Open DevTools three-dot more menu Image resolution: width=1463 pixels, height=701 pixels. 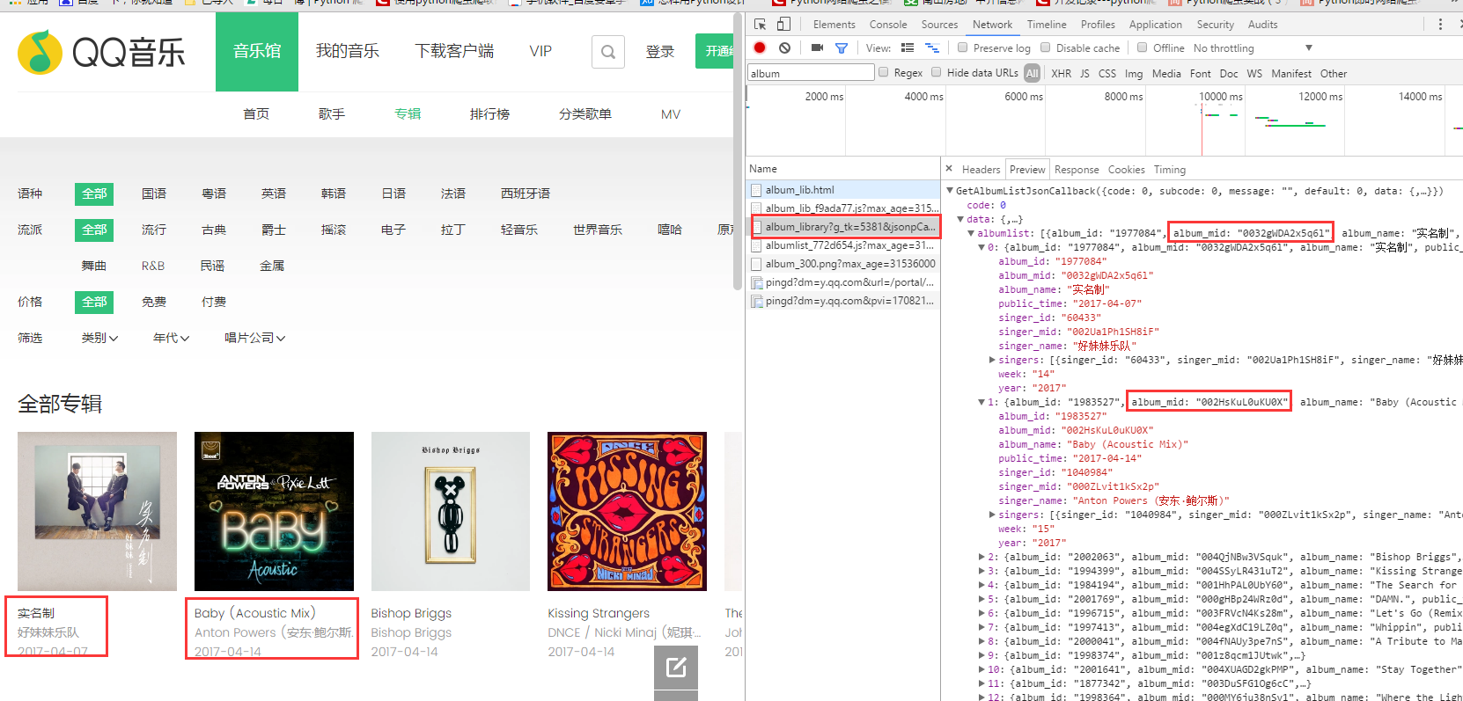pyautogui.click(x=1440, y=25)
